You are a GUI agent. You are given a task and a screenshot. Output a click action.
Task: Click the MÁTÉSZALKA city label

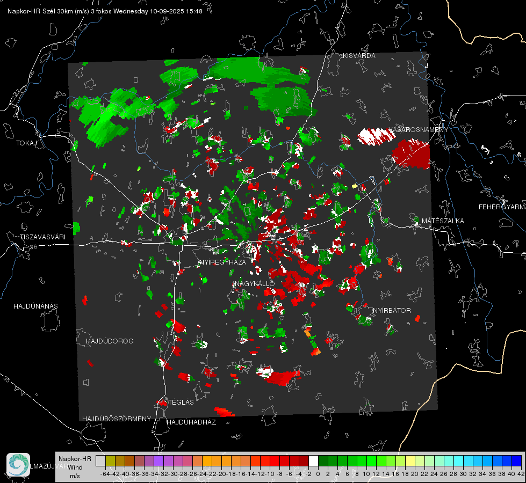(x=443, y=221)
